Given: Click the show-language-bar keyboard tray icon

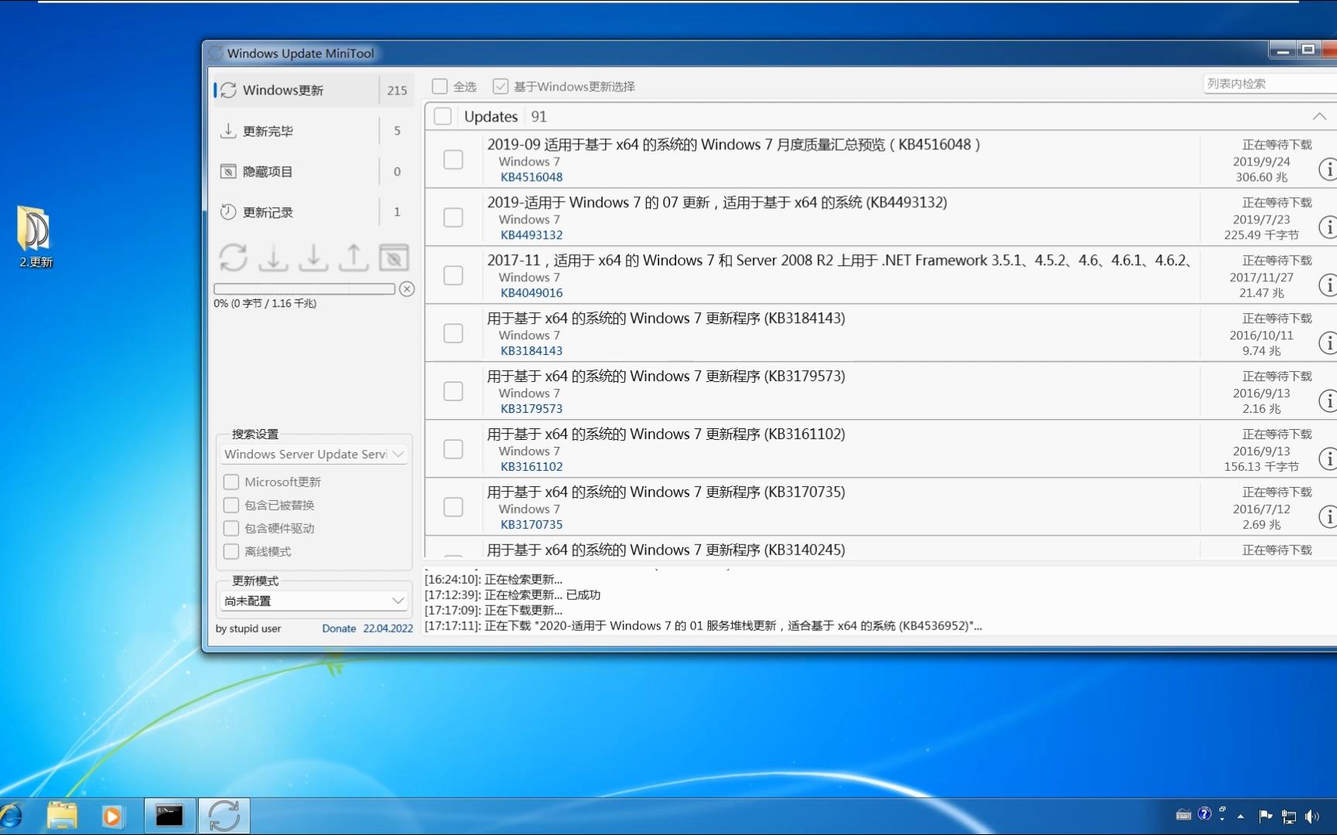Looking at the screenshot, I should (x=1183, y=814).
